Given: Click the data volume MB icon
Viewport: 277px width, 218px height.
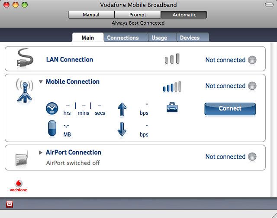Looking at the screenshot, I should [x=52, y=129].
